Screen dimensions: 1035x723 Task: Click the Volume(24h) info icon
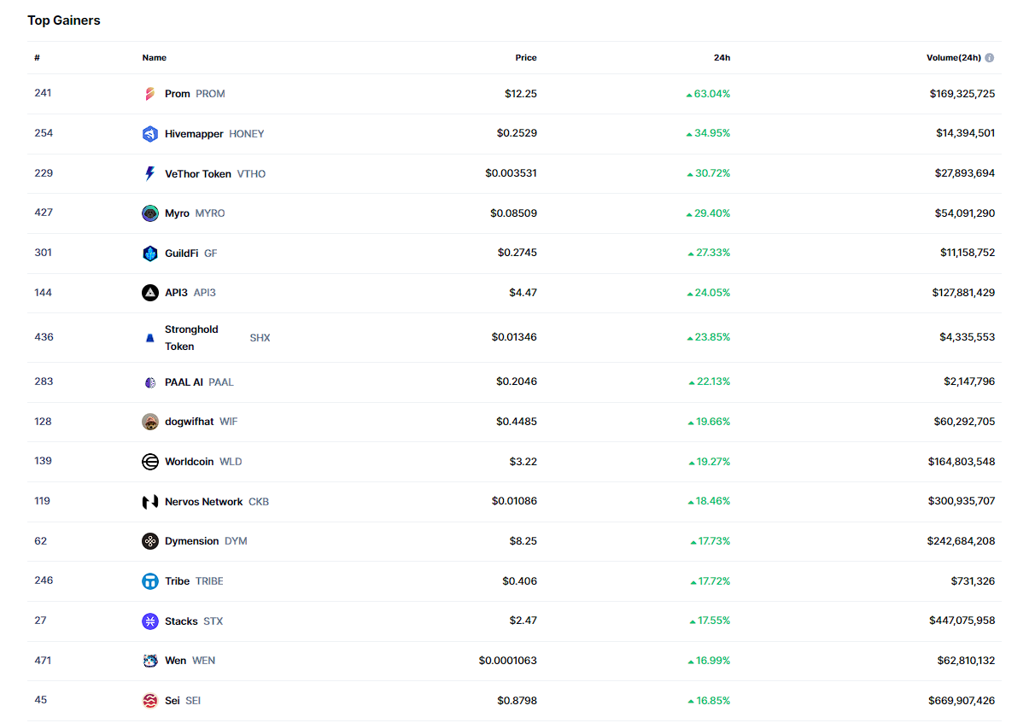[990, 58]
